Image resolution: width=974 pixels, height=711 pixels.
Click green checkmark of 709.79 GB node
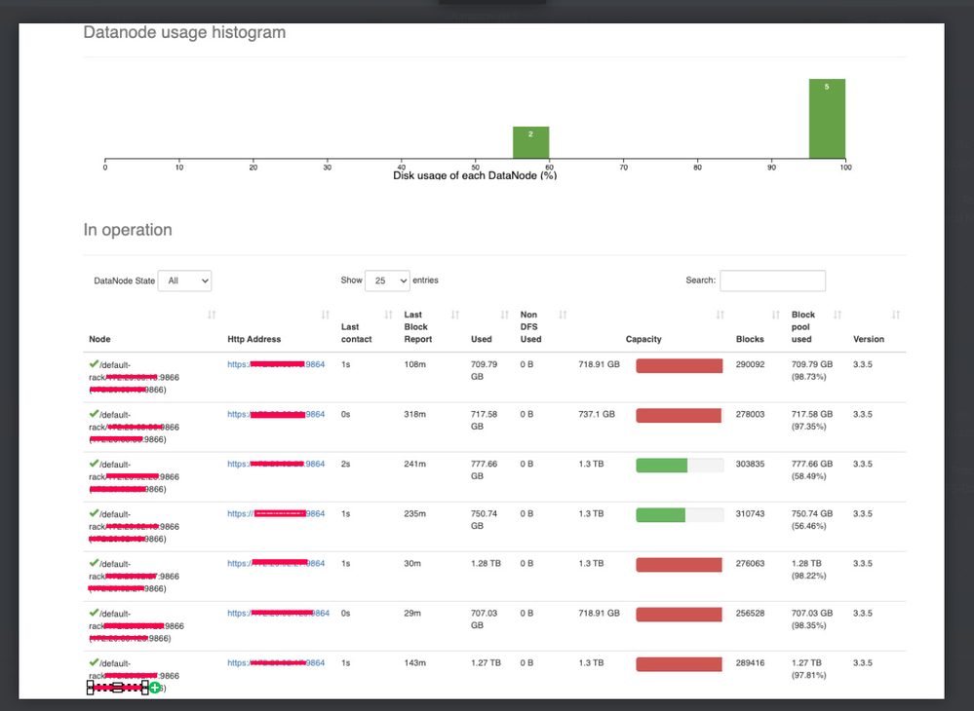click(94, 364)
